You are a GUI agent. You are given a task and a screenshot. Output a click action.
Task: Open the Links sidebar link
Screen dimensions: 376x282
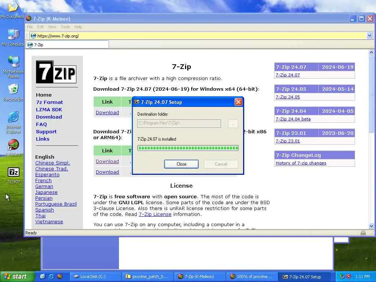(43, 139)
